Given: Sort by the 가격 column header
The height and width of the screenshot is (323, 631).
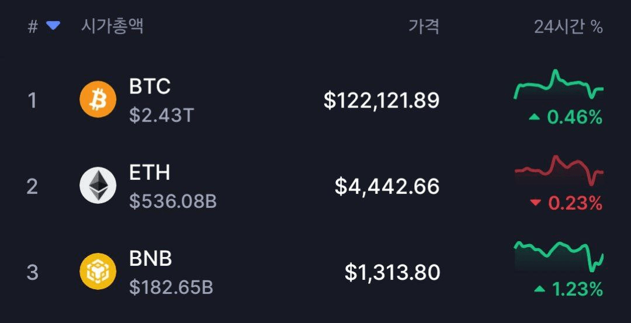Looking at the screenshot, I should tap(424, 26).
